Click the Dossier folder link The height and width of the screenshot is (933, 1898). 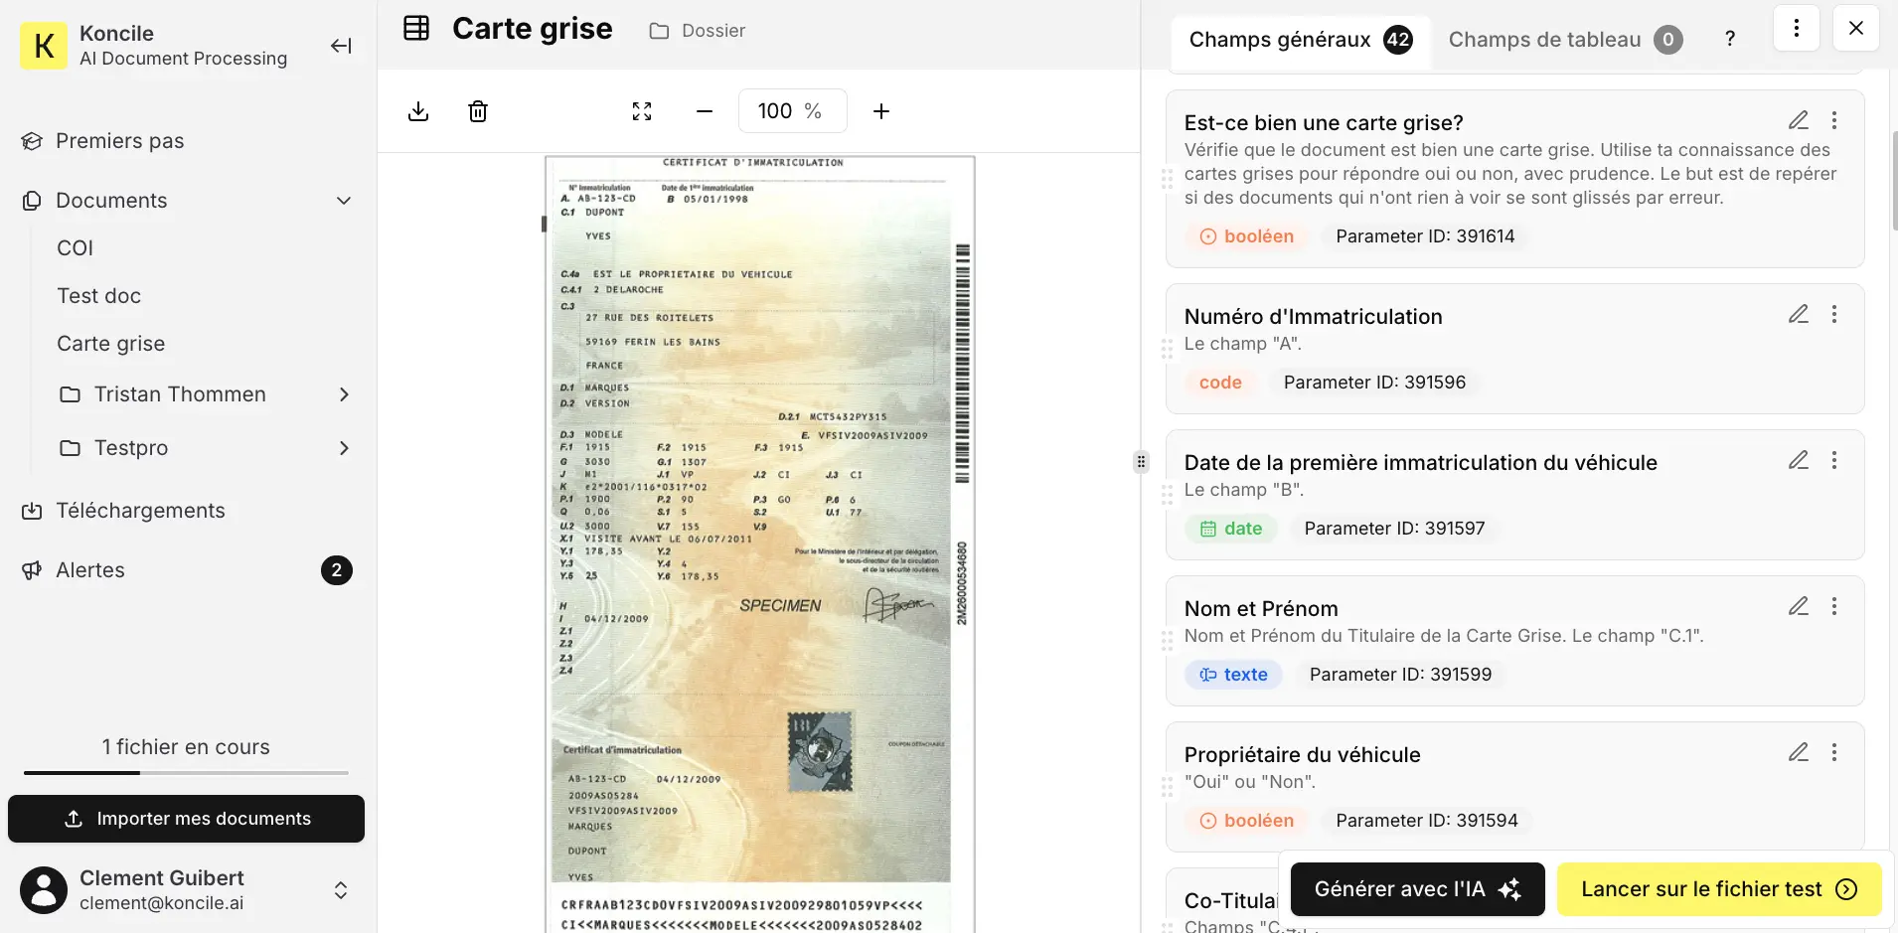click(x=698, y=31)
